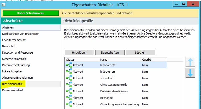This screenshot has height=109, width=201.
Task: Open Detection and Response section
Action: [31, 53]
